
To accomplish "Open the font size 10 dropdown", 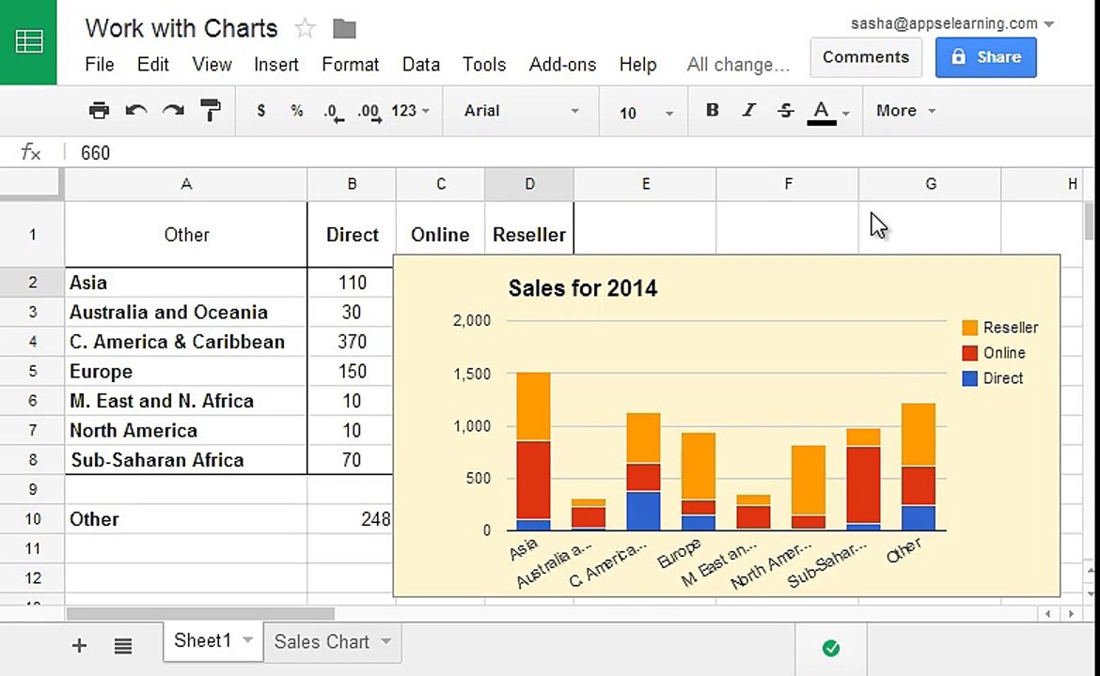I will [645, 112].
